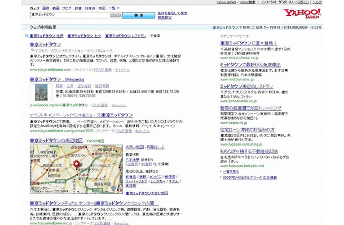Click the イベント&ニュース sublink
The image size is (344, 225).
point(99,50)
